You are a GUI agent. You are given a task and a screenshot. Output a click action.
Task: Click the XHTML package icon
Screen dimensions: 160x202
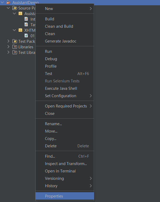click(20, 30)
